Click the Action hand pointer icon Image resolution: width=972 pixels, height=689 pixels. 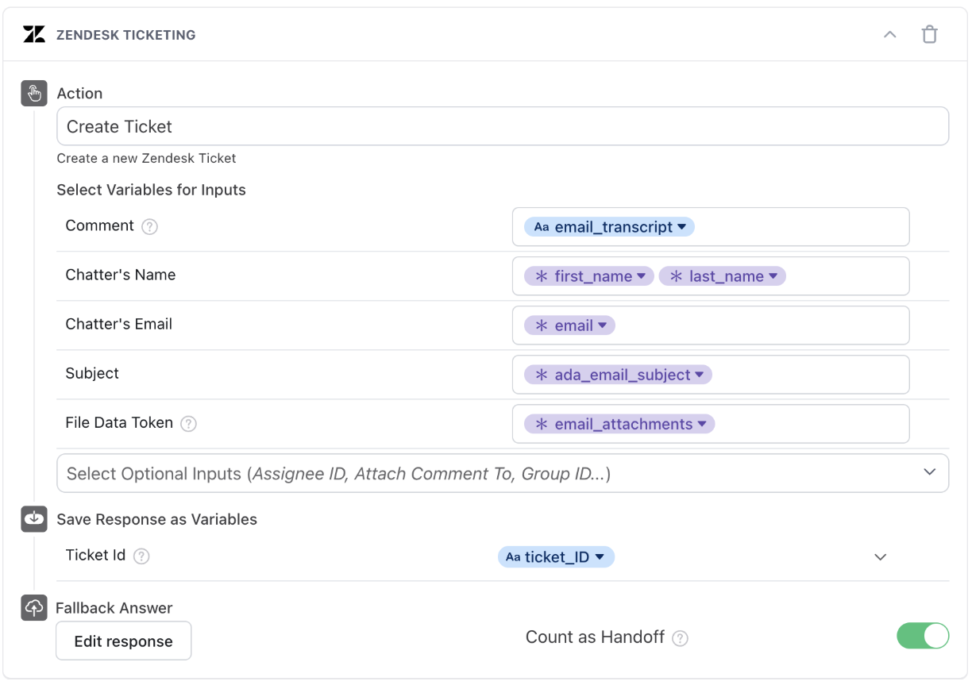(x=34, y=94)
